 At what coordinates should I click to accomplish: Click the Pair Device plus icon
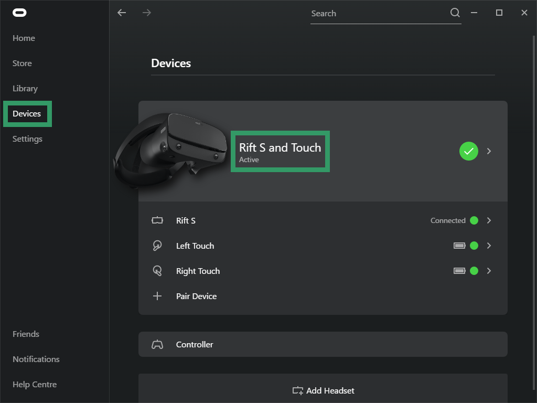157,296
